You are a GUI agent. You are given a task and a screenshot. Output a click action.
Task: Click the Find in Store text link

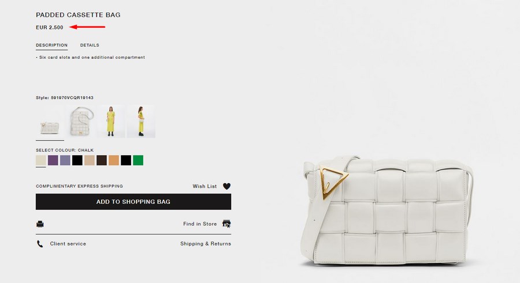[200, 224]
